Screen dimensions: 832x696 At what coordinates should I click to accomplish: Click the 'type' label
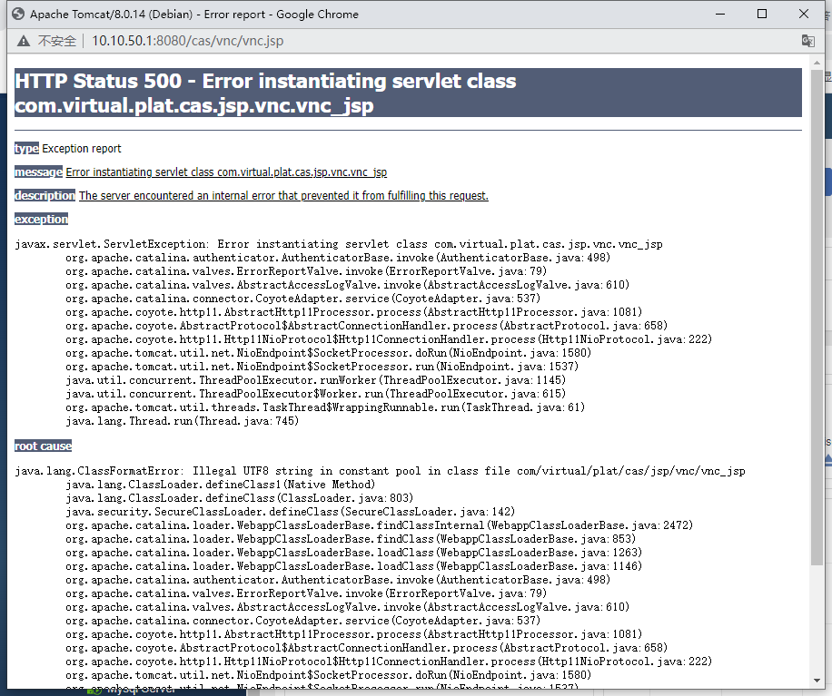pos(26,149)
